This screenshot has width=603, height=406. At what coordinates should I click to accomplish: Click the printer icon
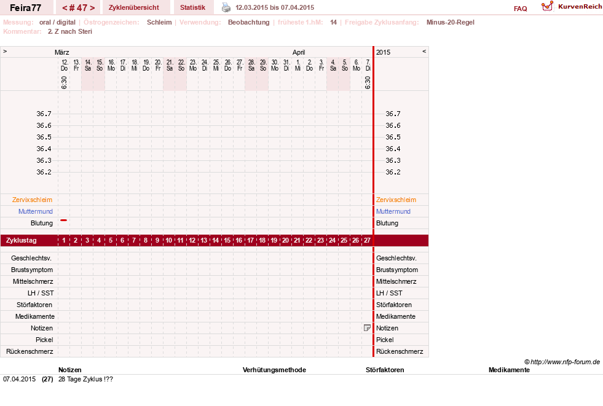pyautogui.click(x=226, y=8)
